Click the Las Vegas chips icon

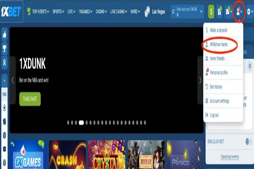click(x=147, y=11)
